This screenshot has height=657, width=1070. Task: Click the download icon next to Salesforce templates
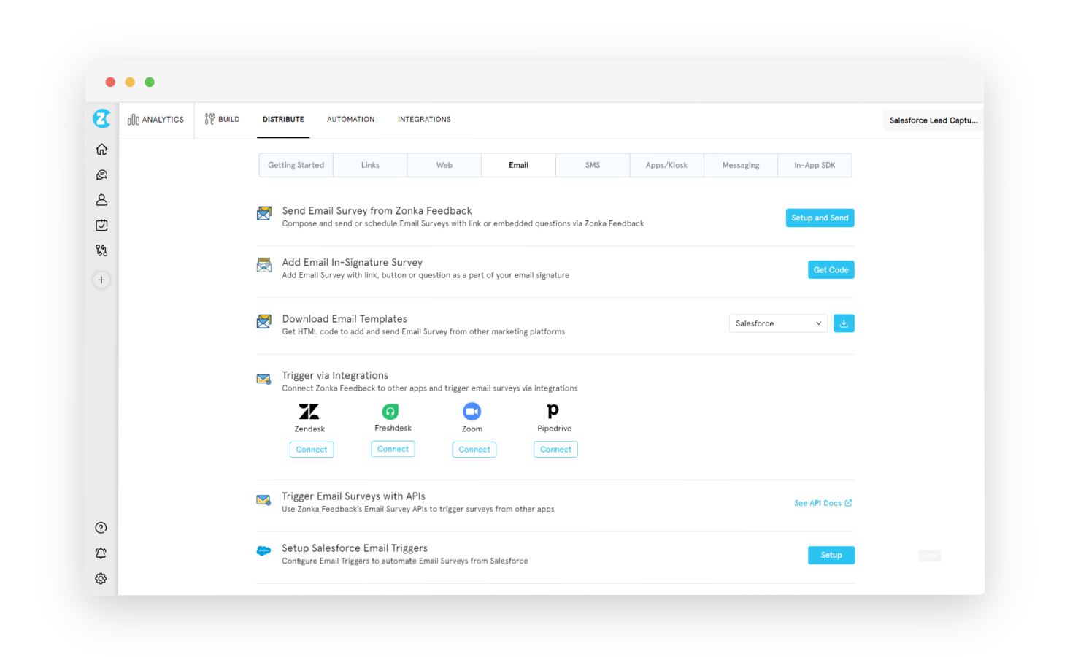point(844,323)
